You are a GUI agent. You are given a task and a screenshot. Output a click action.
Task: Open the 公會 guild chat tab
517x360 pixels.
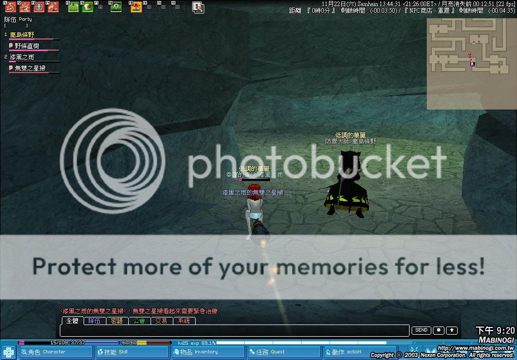point(139,320)
